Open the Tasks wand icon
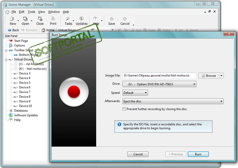238x168 pixels. pos(68,19)
